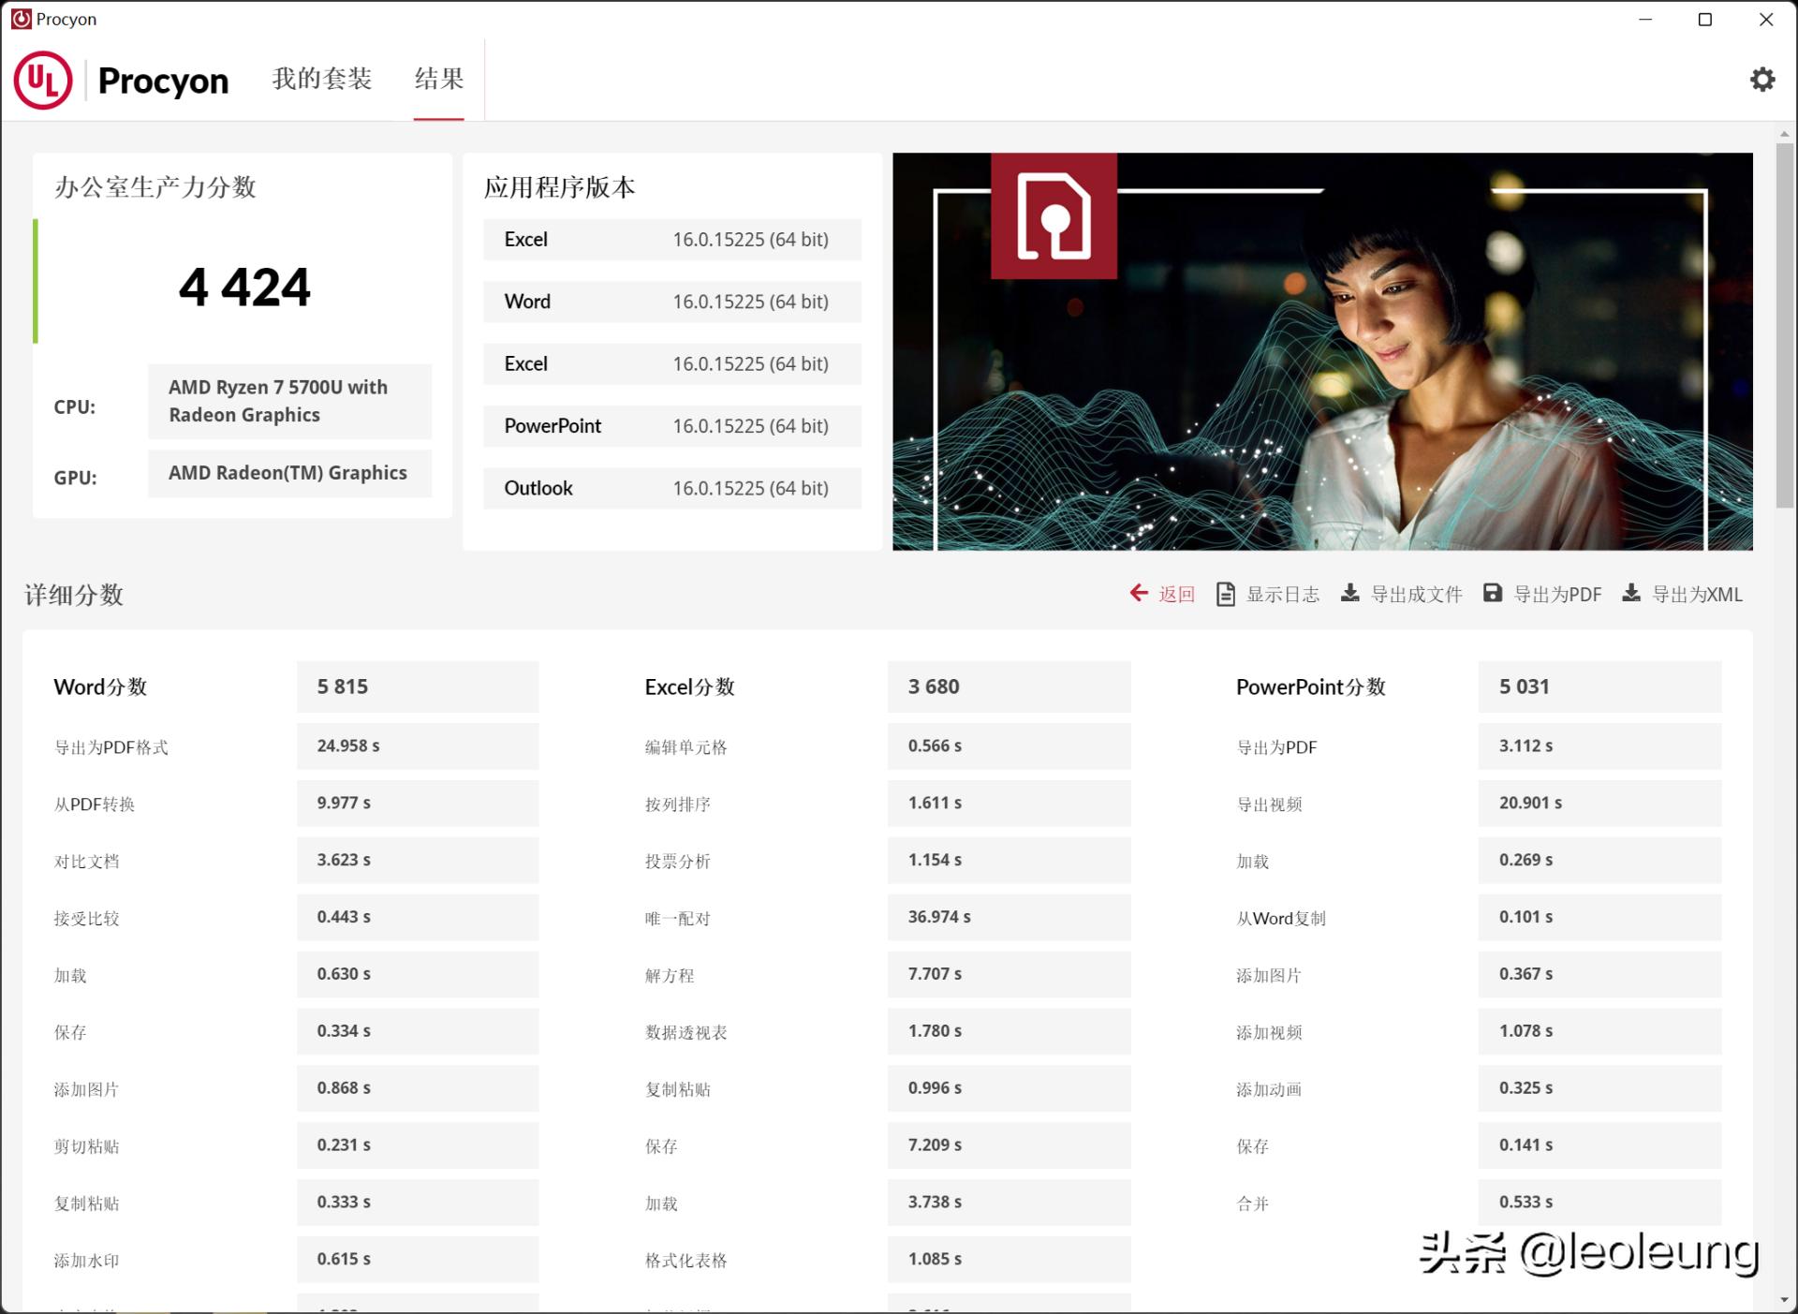The width and height of the screenshot is (1798, 1314).
Task: Select the Outlook version row
Action: [x=672, y=488]
